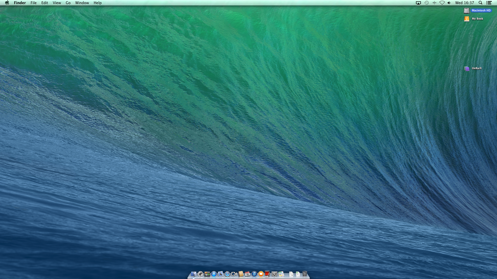Image resolution: width=497 pixels, height=279 pixels.
Task: Open Calendar dock icon
Action: pos(247,274)
